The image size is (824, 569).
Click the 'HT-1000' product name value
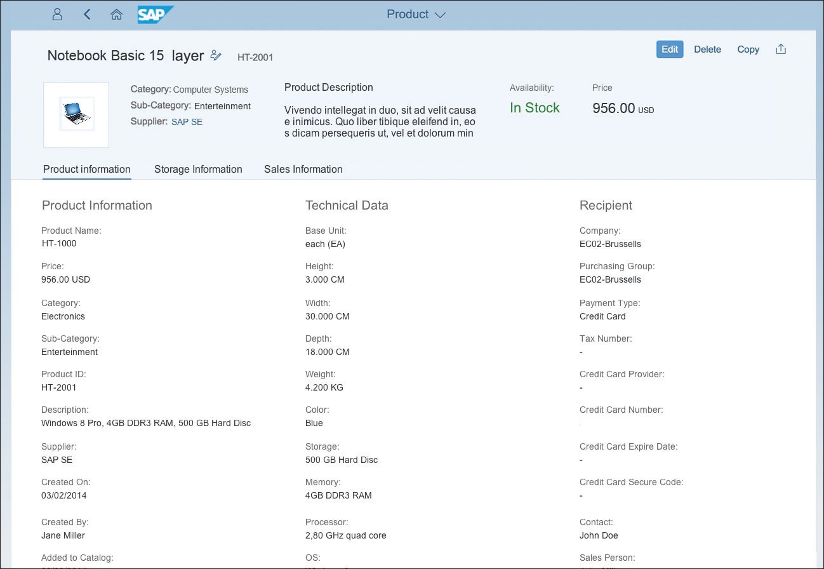tap(59, 243)
